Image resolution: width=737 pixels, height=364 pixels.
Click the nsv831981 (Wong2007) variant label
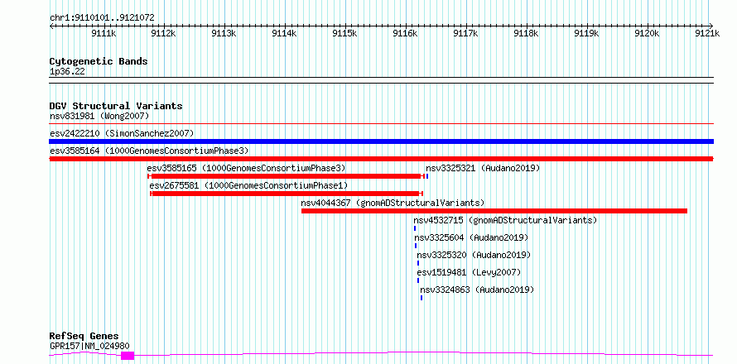(99, 116)
